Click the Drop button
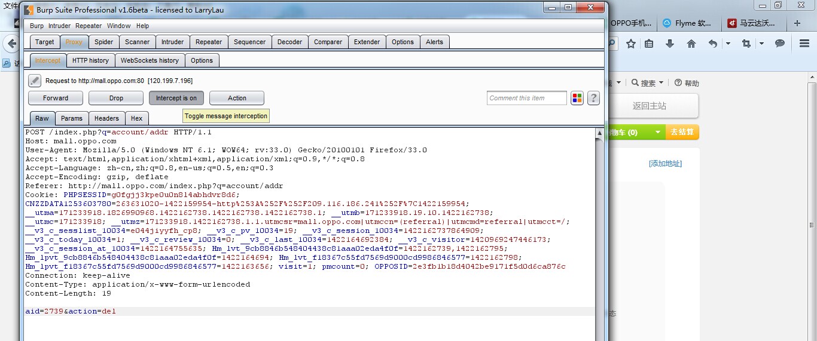 pyautogui.click(x=116, y=98)
